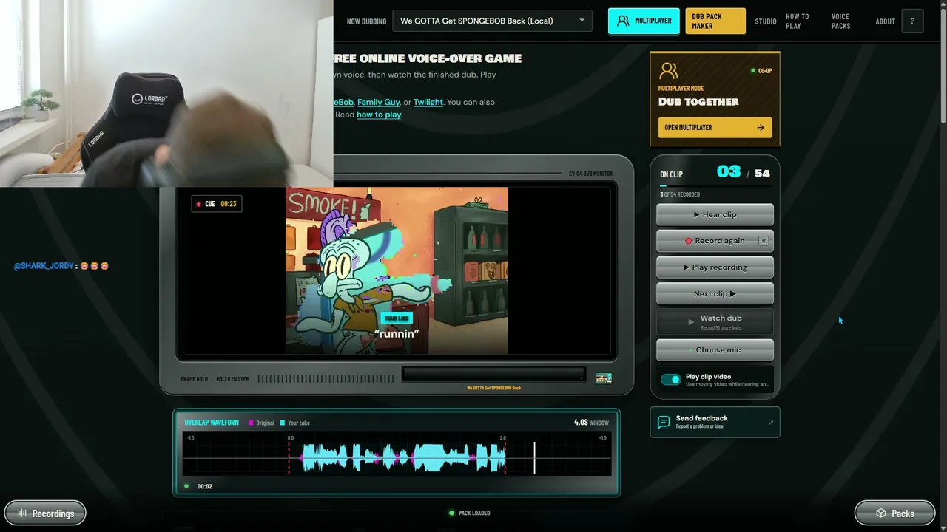This screenshot has height=532, width=947.
Task: Click the 4.0S WINDOW label
Action: (x=591, y=423)
